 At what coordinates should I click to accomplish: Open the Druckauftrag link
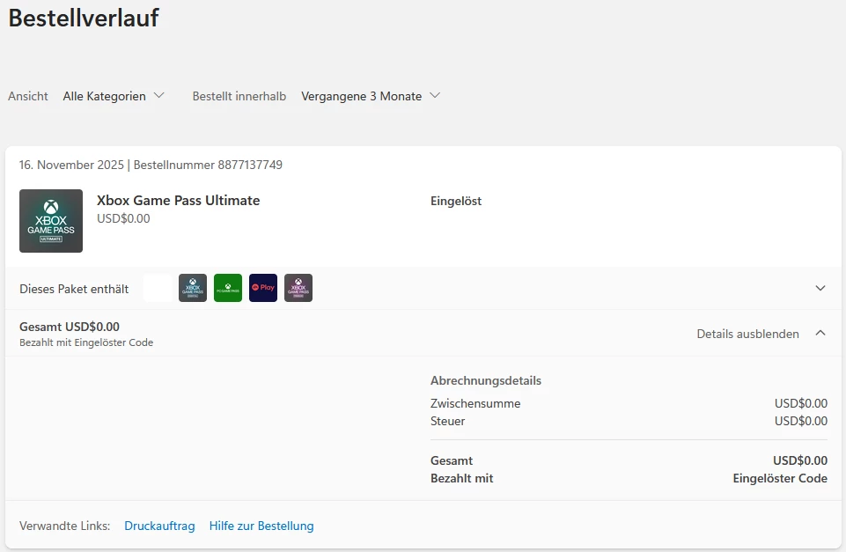[x=159, y=526]
